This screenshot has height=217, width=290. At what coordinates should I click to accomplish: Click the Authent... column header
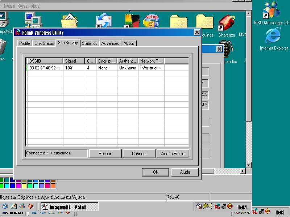tap(128, 61)
